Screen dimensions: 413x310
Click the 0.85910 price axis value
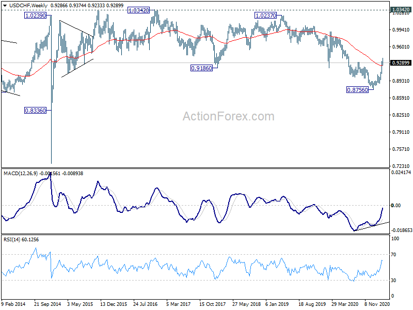(x=401, y=98)
